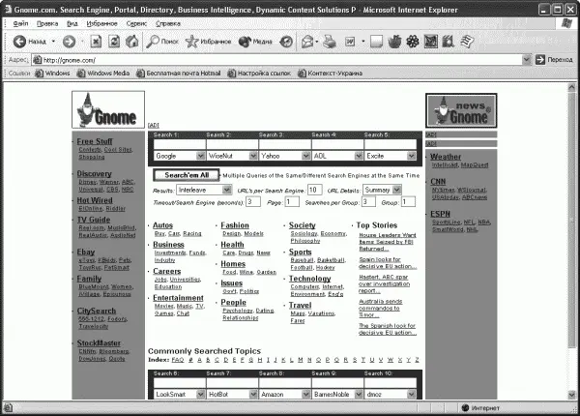Click the Timeout/Search Engine seconds field
The height and width of the screenshot is (416, 580).
pos(253,201)
